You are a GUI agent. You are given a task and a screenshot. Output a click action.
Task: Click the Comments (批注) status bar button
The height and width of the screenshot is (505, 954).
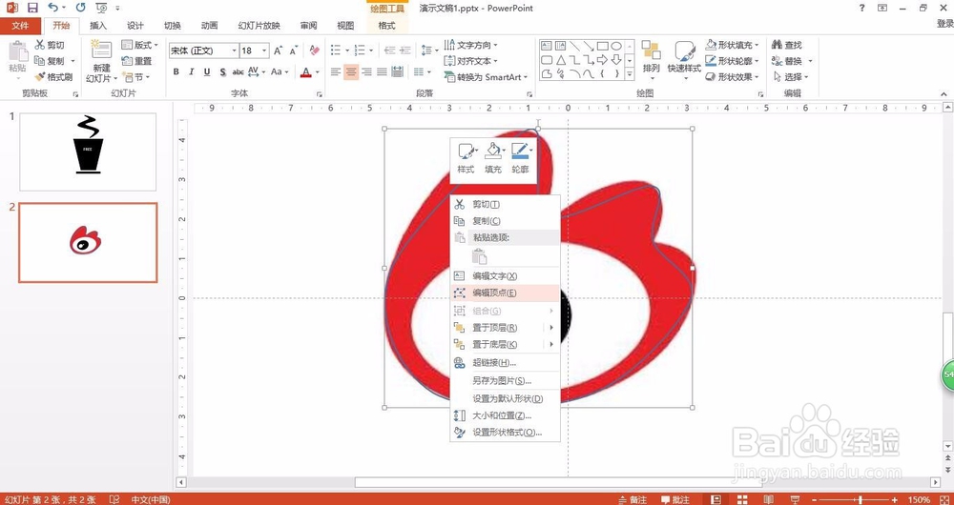(676, 499)
